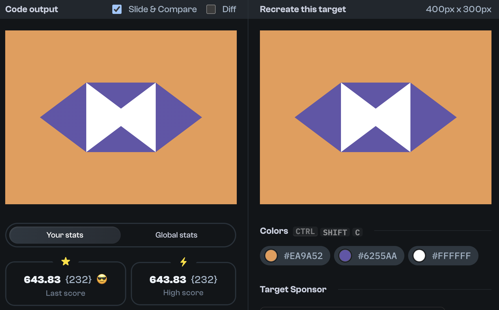Click the Target Sponsor heading
The image size is (499, 310).
pyautogui.click(x=293, y=289)
